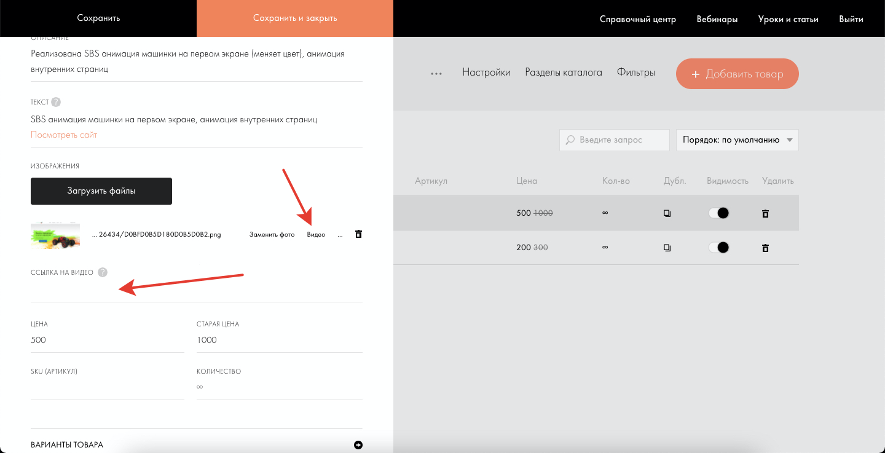Click the Введите запрос search field
The image size is (885, 453).
(x=615, y=140)
